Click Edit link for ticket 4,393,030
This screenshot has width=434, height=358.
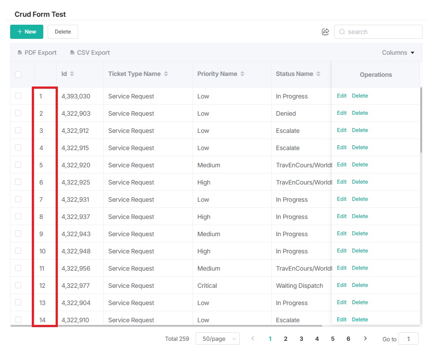click(342, 96)
